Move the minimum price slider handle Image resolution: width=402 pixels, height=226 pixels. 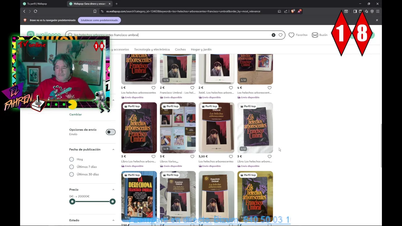pos(72,202)
